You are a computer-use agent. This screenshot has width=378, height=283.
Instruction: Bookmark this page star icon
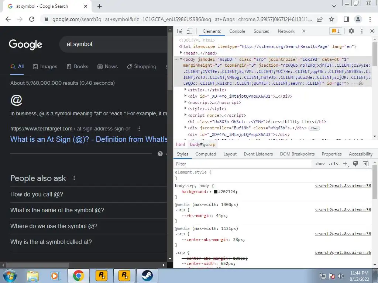coord(331,19)
